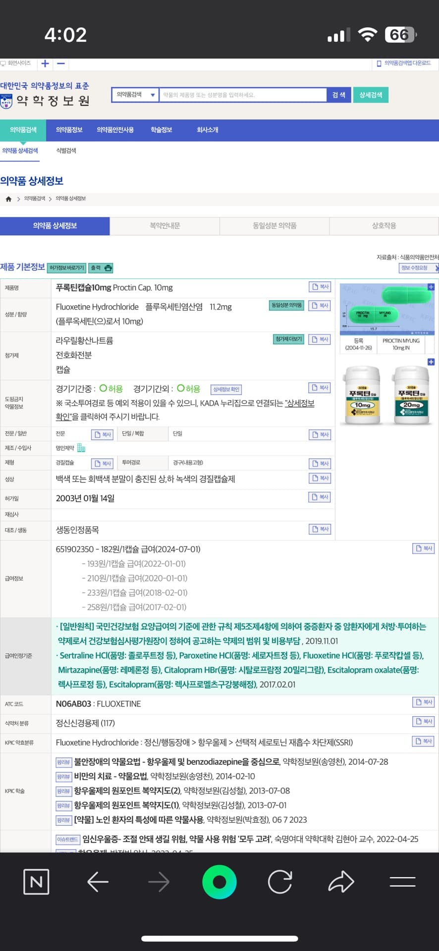Select the 의약품검색 main menu
This screenshot has height=951, width=439.
pos(23,130)
